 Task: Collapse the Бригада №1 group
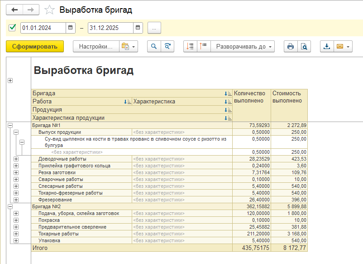[x=10, y=125]
